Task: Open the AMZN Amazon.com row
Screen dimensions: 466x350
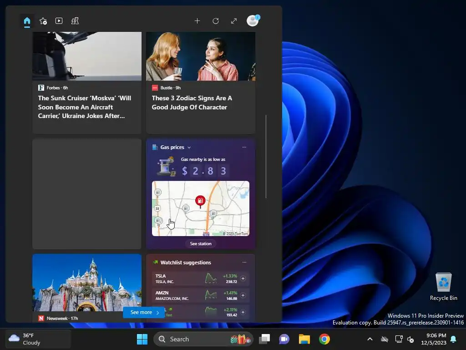Action: click(200, 295)
